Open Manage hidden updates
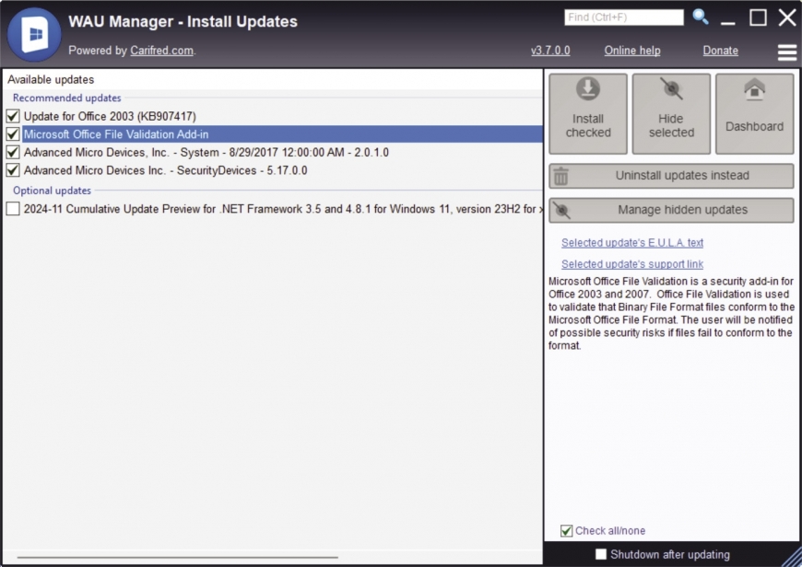This screenshot has height=567, width=802. [x=672, y=210]
